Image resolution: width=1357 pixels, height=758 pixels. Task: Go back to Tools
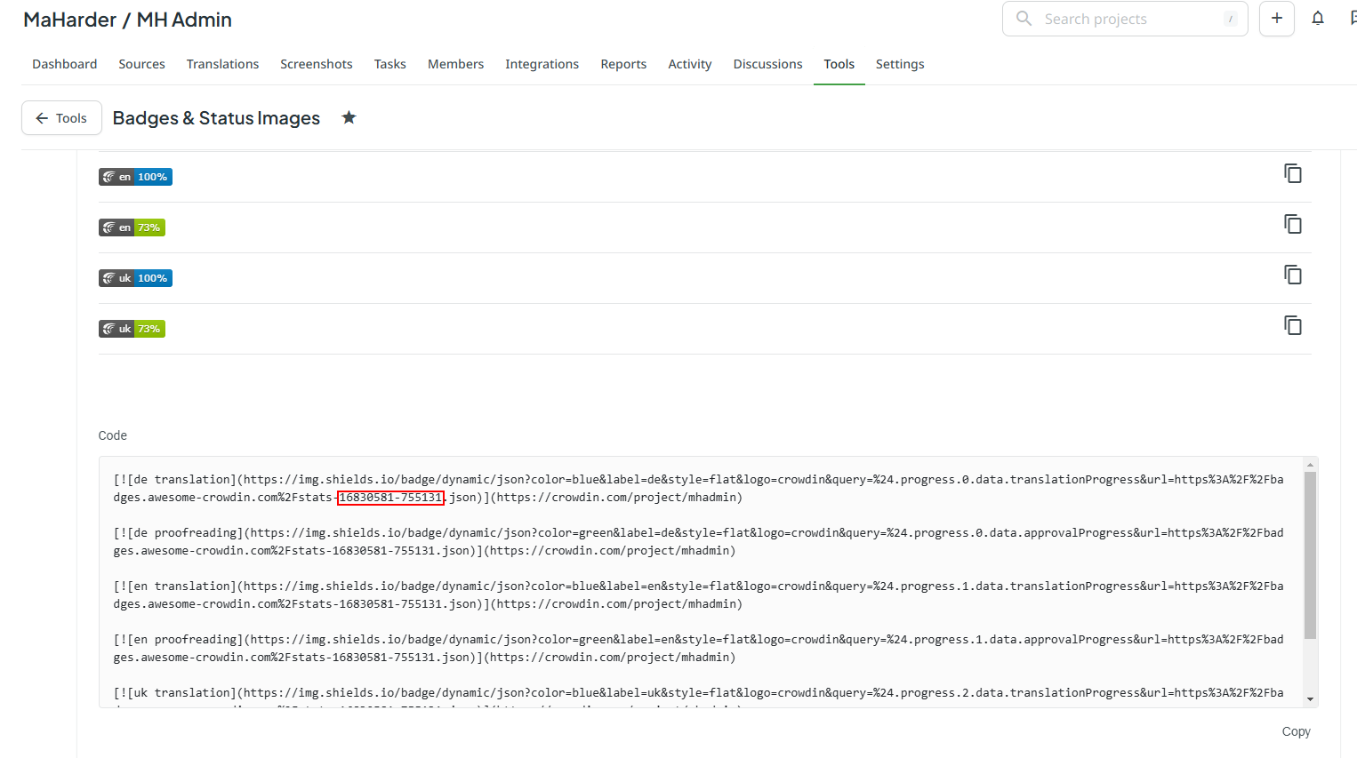(61, 118)
